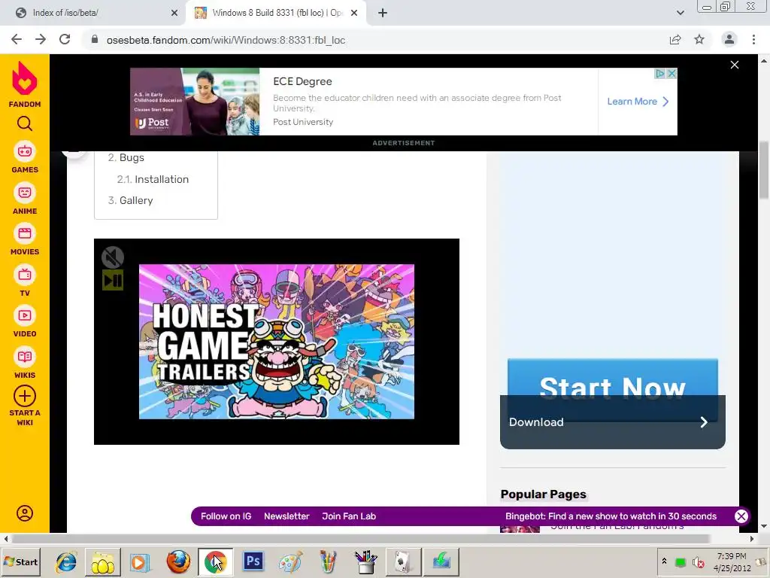The width and height of the screenshot is (770, 578).
Task: Close the ECE Degree ad
Action: point(671,74)
